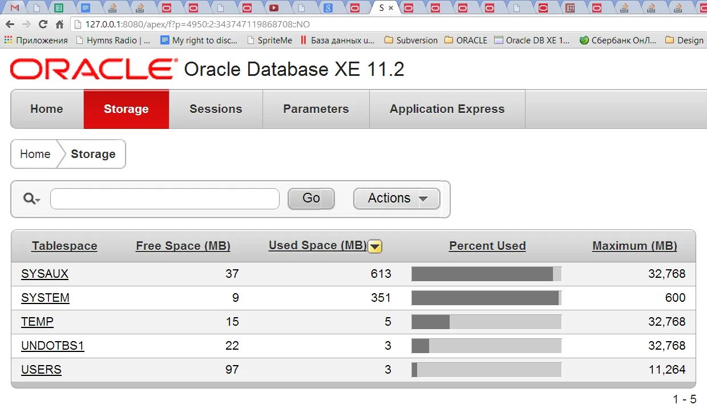Sort by Percent Used column
The image size is (707, 417).
[x=487, y=246]
